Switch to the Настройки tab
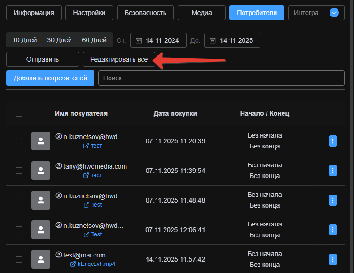Screen dimensions: 354x273 pos(89,13)
